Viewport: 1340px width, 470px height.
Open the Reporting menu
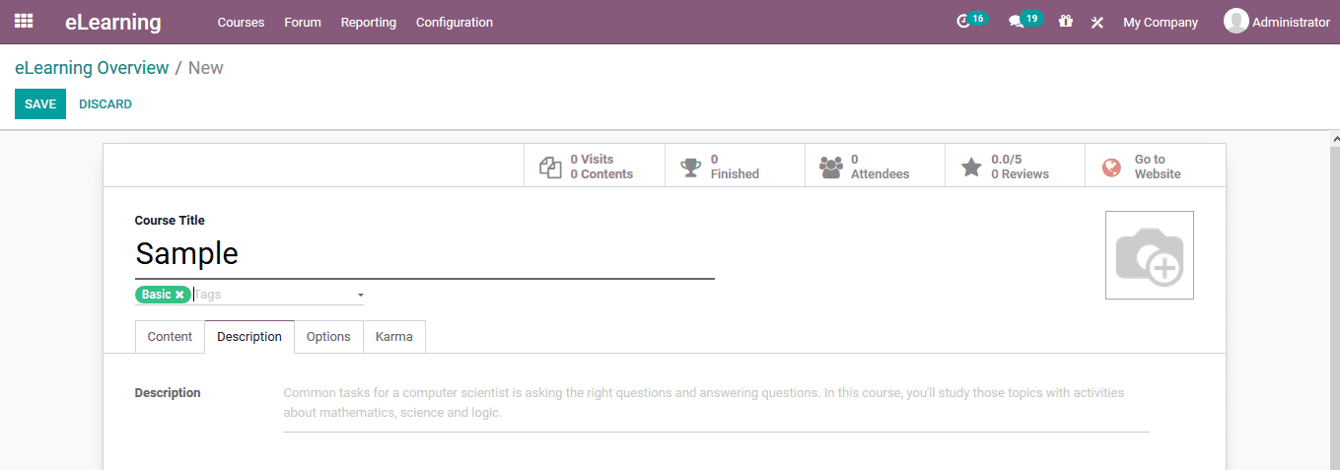(x=368, y=22)
